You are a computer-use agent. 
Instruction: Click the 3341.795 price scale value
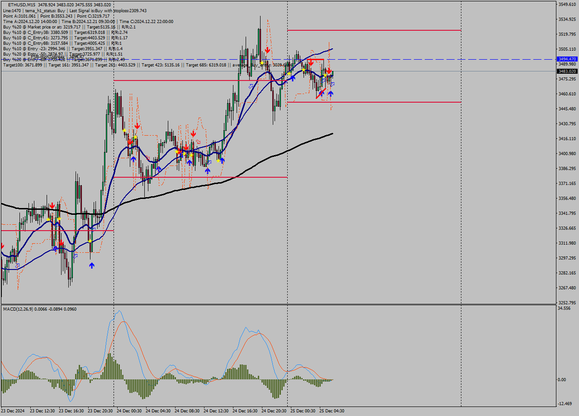(567, 213)
